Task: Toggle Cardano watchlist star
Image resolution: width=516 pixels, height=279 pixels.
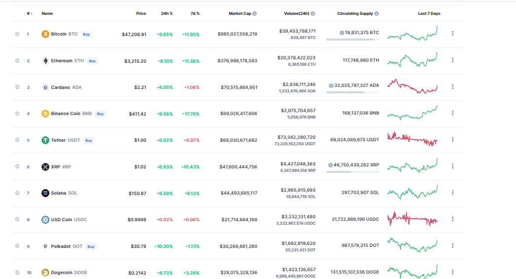Action: pyautogui.click(x=17, y=87)
